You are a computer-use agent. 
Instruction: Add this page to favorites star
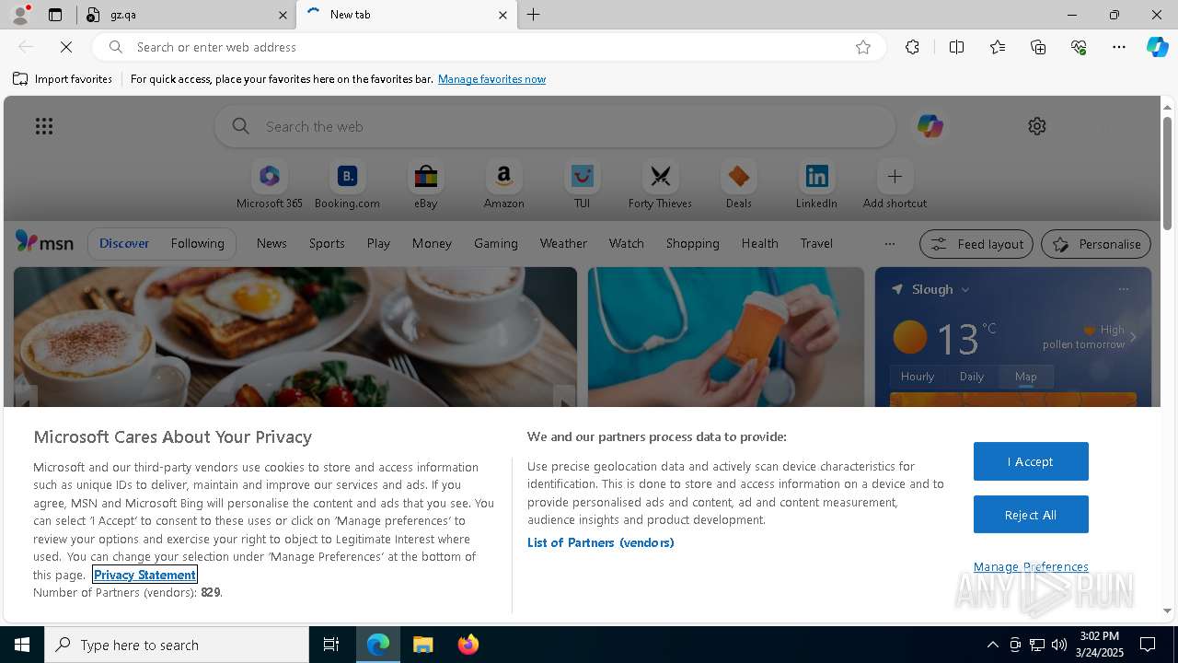click(x=863, y=47)
